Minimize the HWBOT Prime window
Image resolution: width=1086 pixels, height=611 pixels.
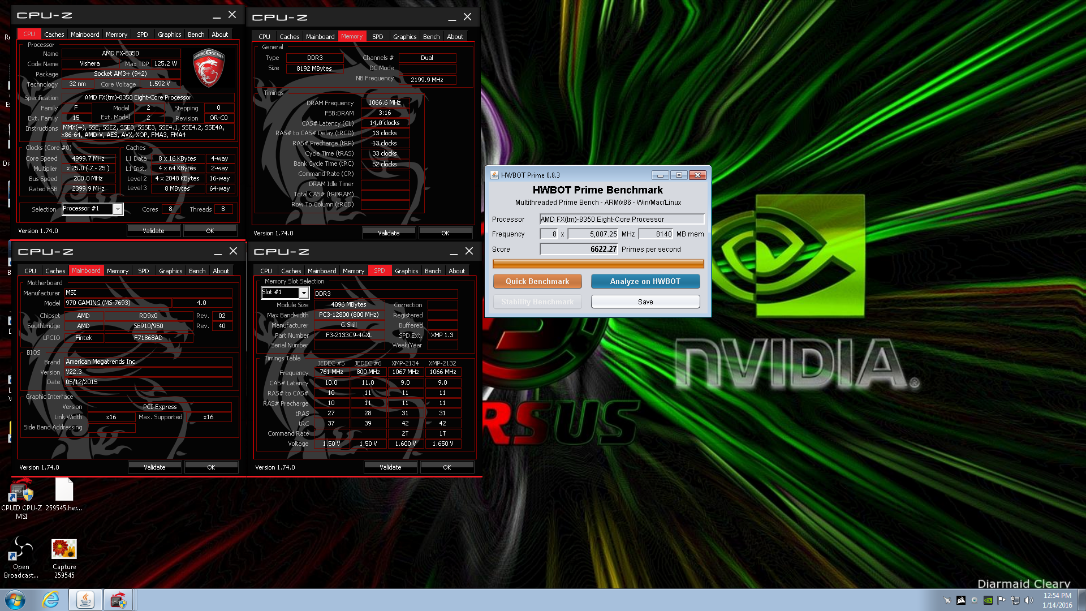660,175
